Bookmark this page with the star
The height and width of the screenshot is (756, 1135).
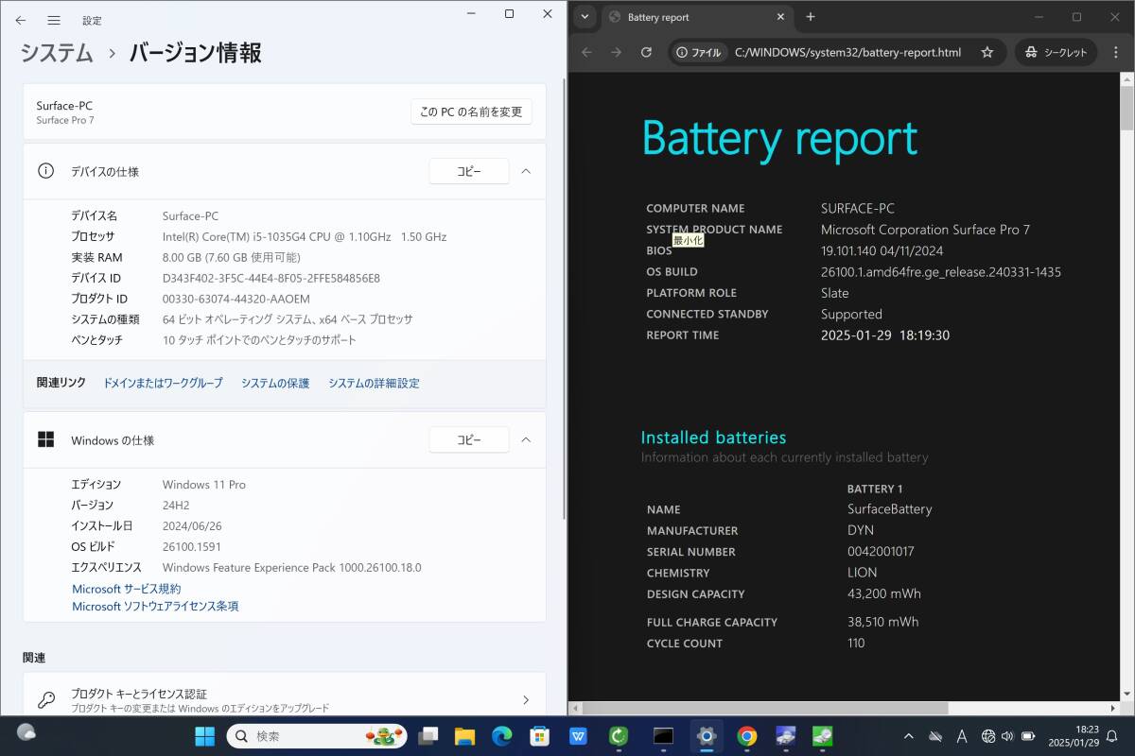(987, 53)
